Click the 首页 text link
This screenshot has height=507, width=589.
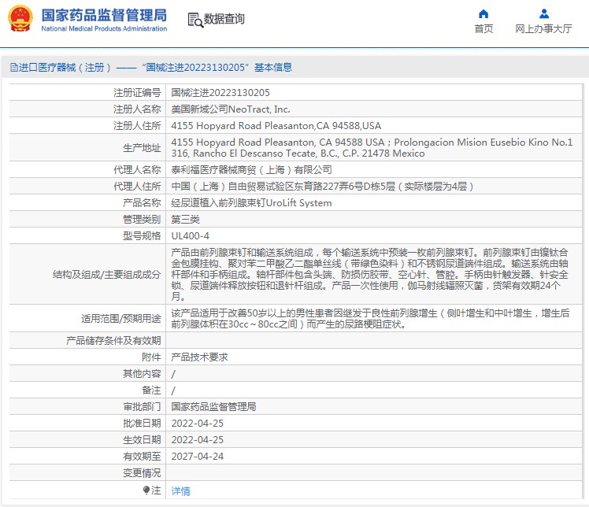(x=483, y=29)
